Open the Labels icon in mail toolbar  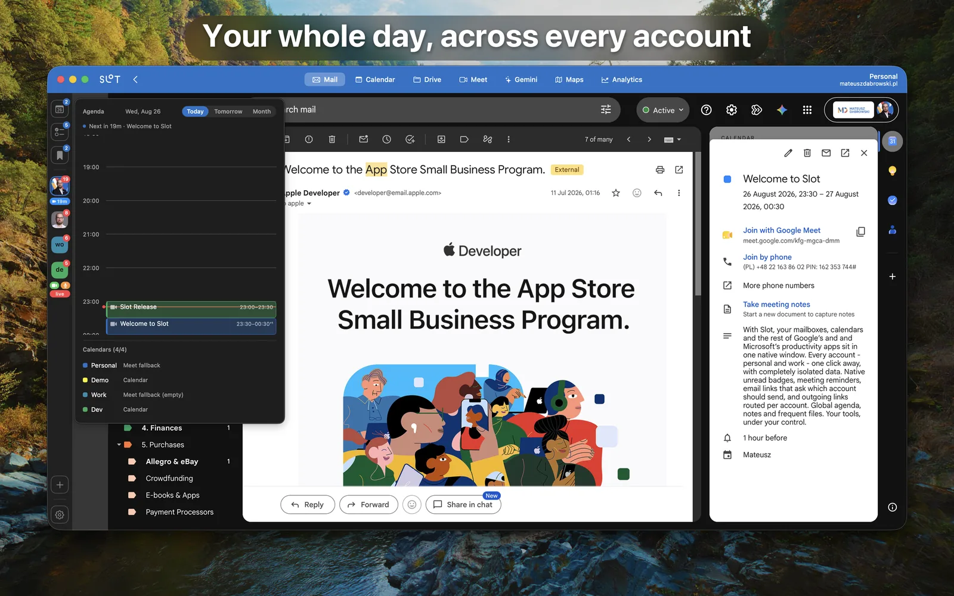(464, 139)
